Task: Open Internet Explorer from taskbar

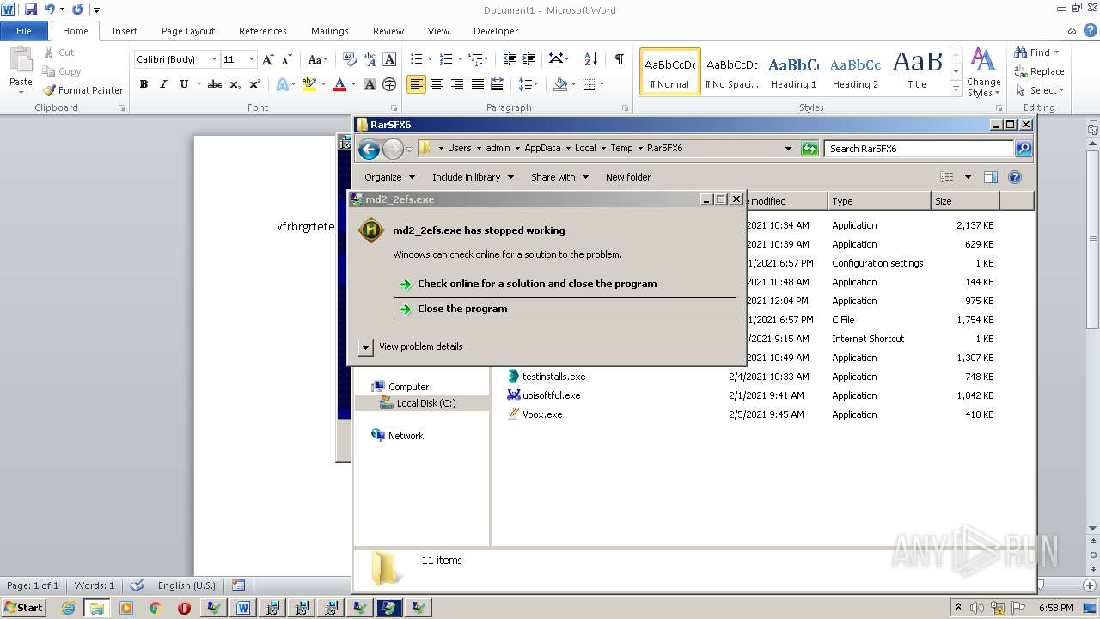Action: coord(69,608)
